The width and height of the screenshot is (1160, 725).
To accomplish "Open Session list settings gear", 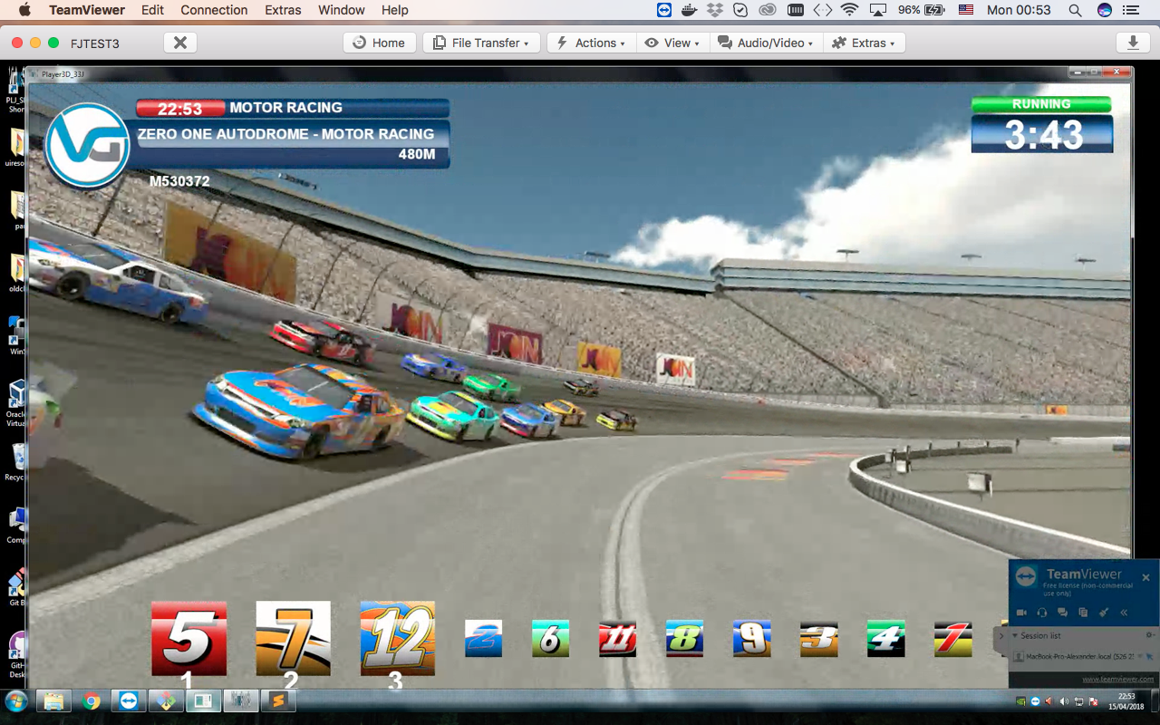I will 1150,634.
